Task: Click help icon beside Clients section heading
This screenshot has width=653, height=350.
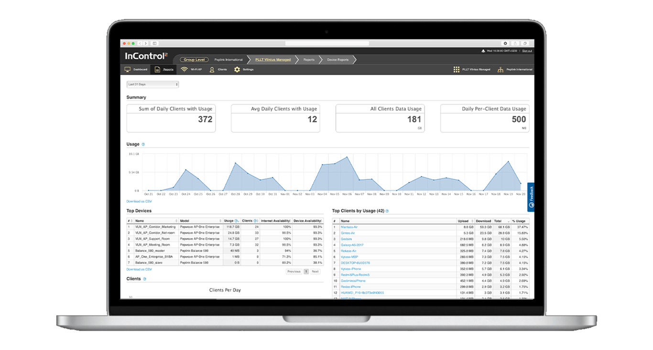Action: (x=145, y=279)
